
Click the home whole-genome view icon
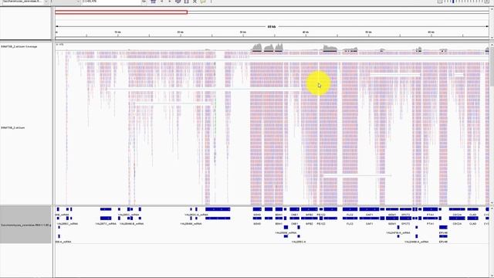(153, 2)
